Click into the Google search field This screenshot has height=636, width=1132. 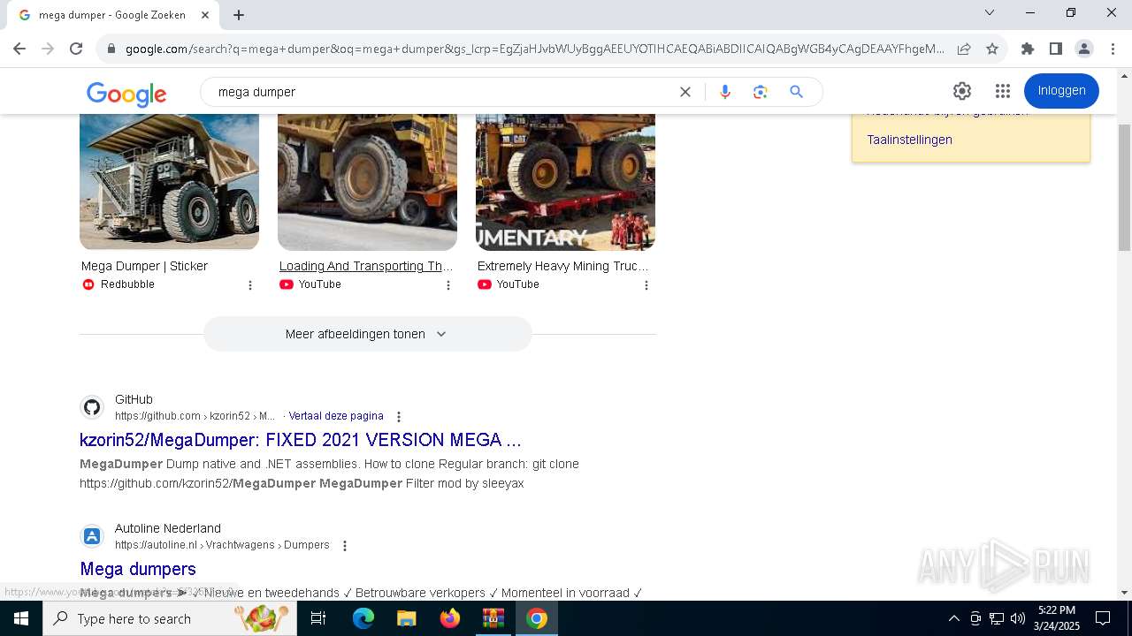[x=442, y=92]
